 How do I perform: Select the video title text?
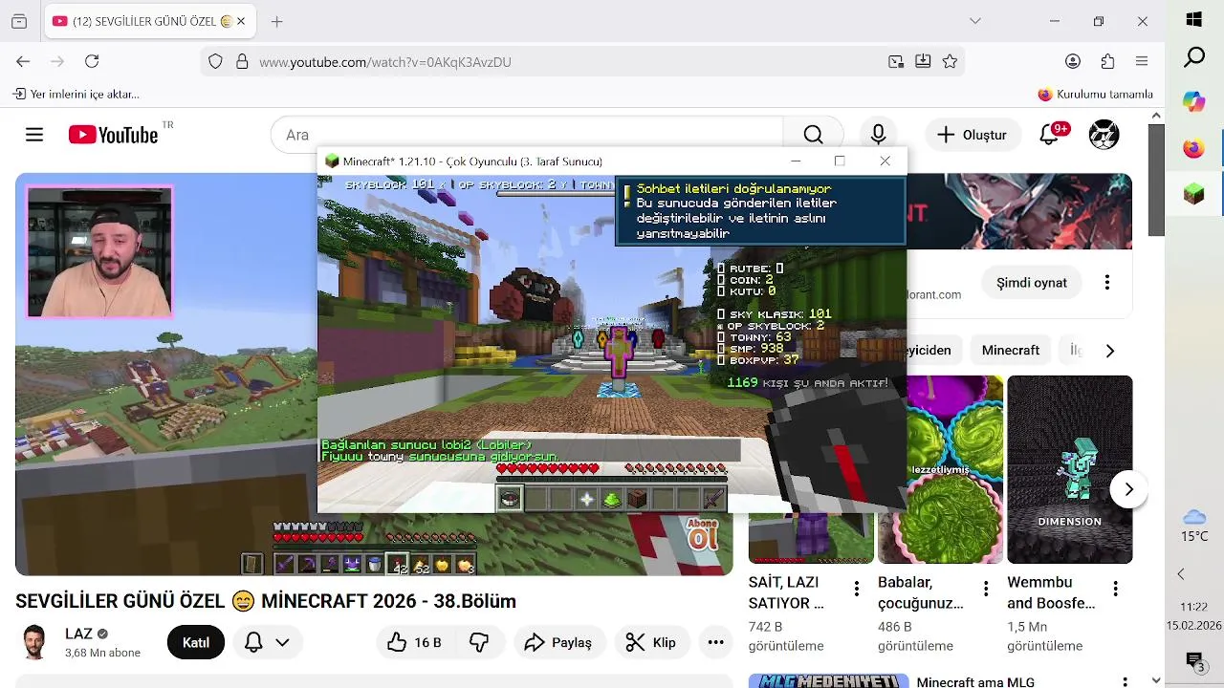pyautogui.click(x=266, y=601)
